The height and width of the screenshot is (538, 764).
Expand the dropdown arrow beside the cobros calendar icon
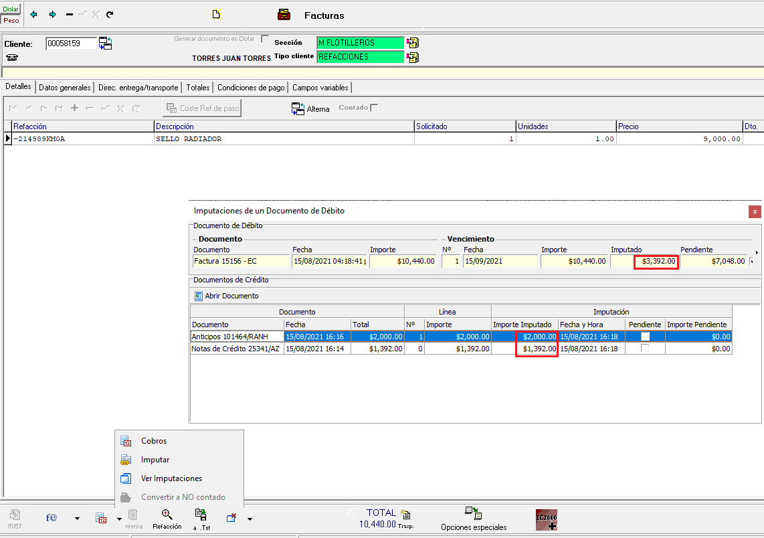point(118,519)
